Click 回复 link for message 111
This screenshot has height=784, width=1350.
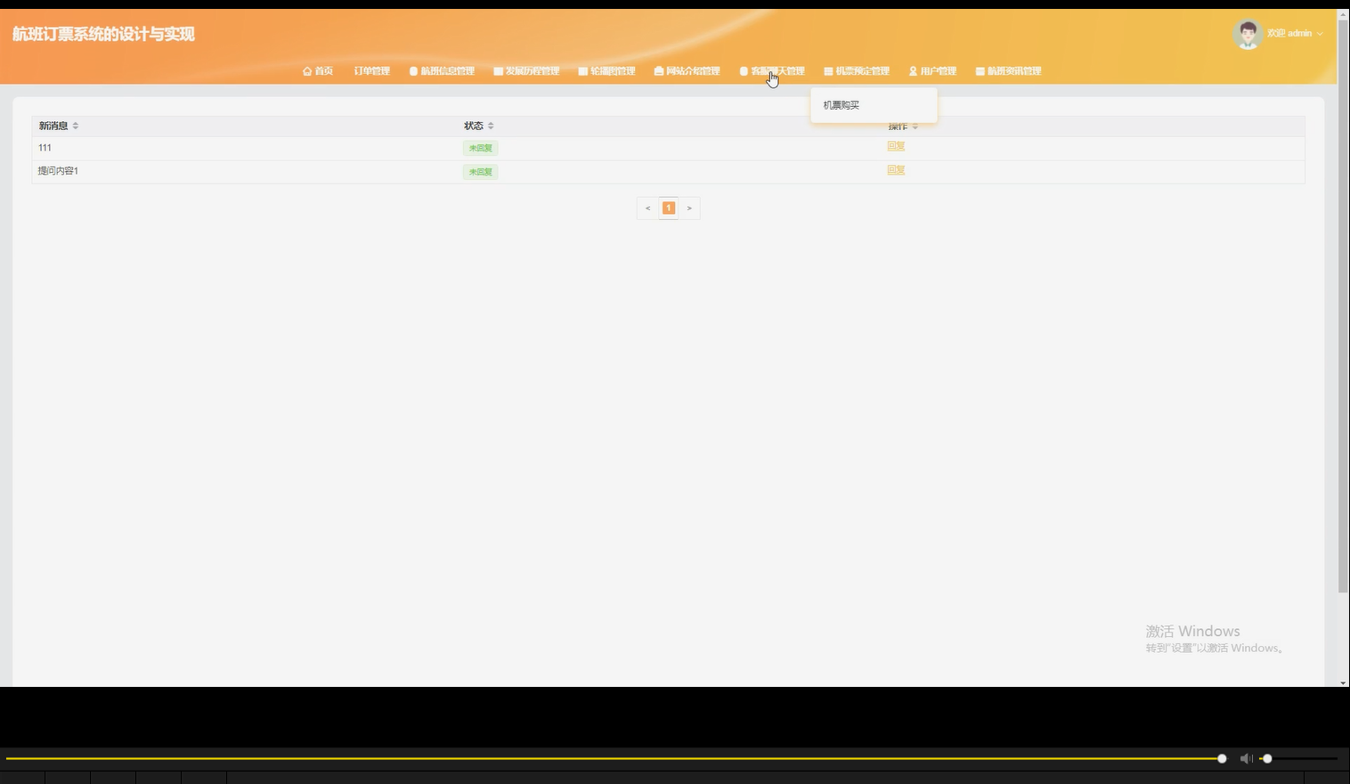tap(896, 146)
